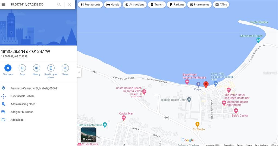Show Attractions on the map

pos(135,5)
